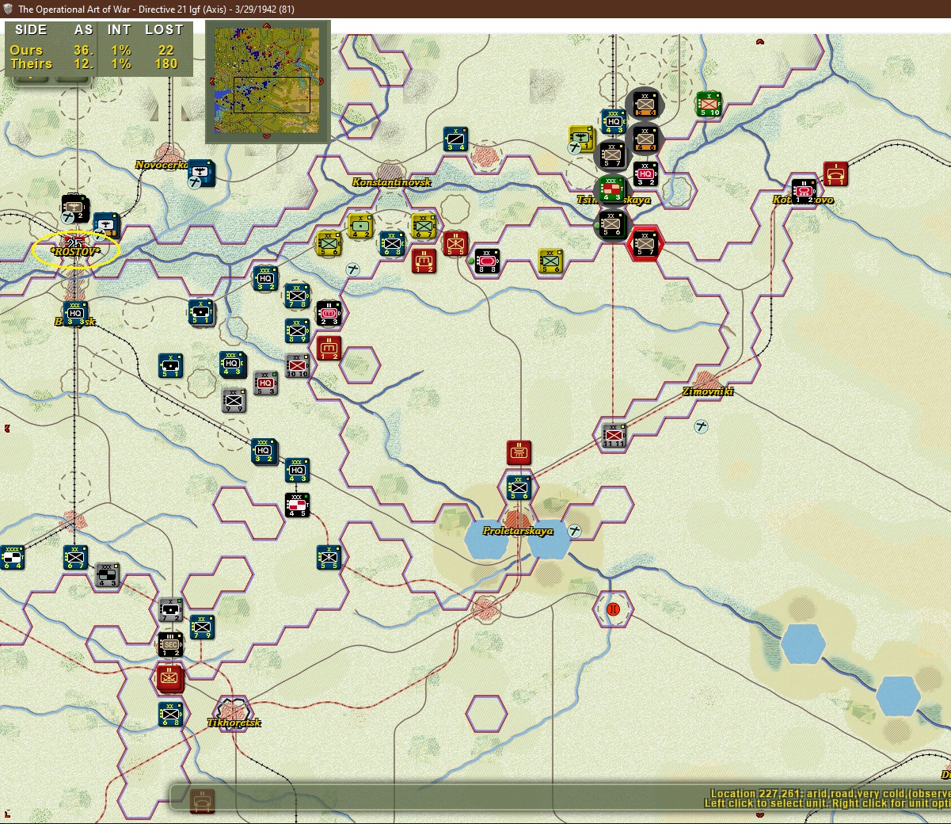Screen dimensions: 951x824
Task: Click the Proletarskaya town label
Action: click(x=518, y=531)
